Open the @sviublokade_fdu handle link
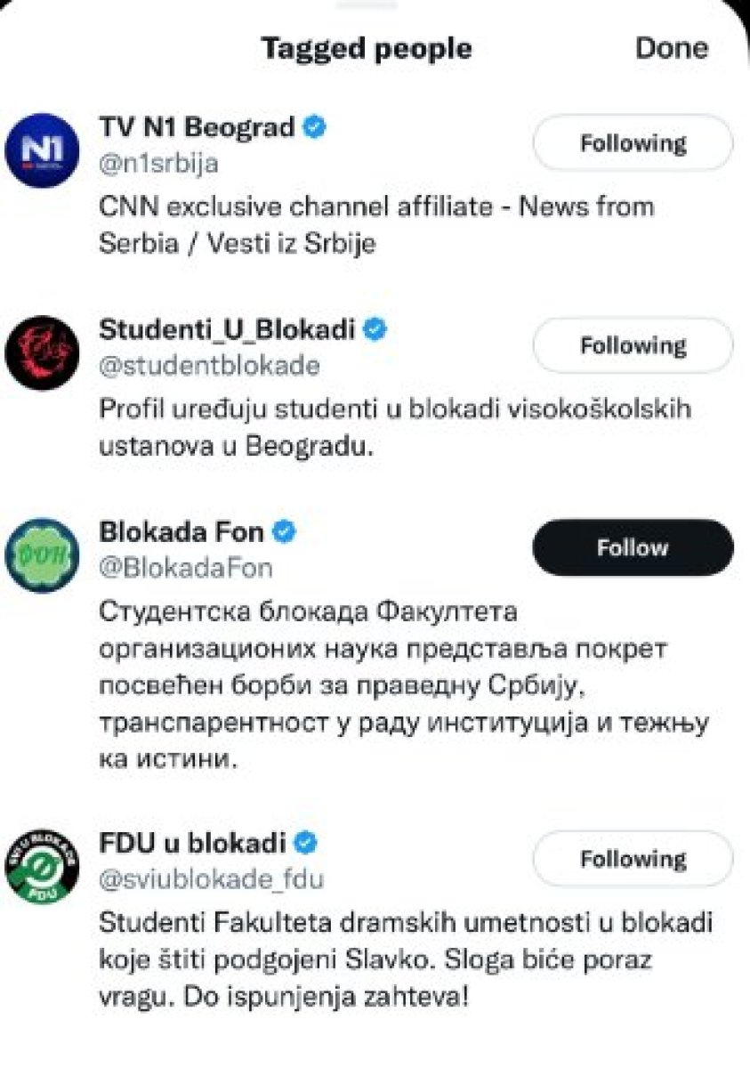Viewport: 750px width, 1068px height. click(x=210, y=879)
